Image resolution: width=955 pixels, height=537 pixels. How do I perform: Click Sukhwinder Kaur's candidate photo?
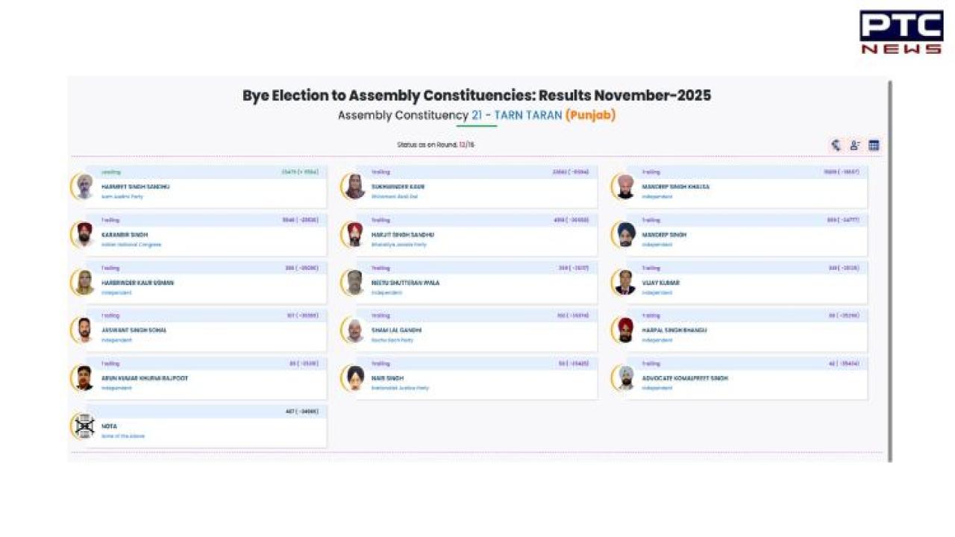[355, 186]
